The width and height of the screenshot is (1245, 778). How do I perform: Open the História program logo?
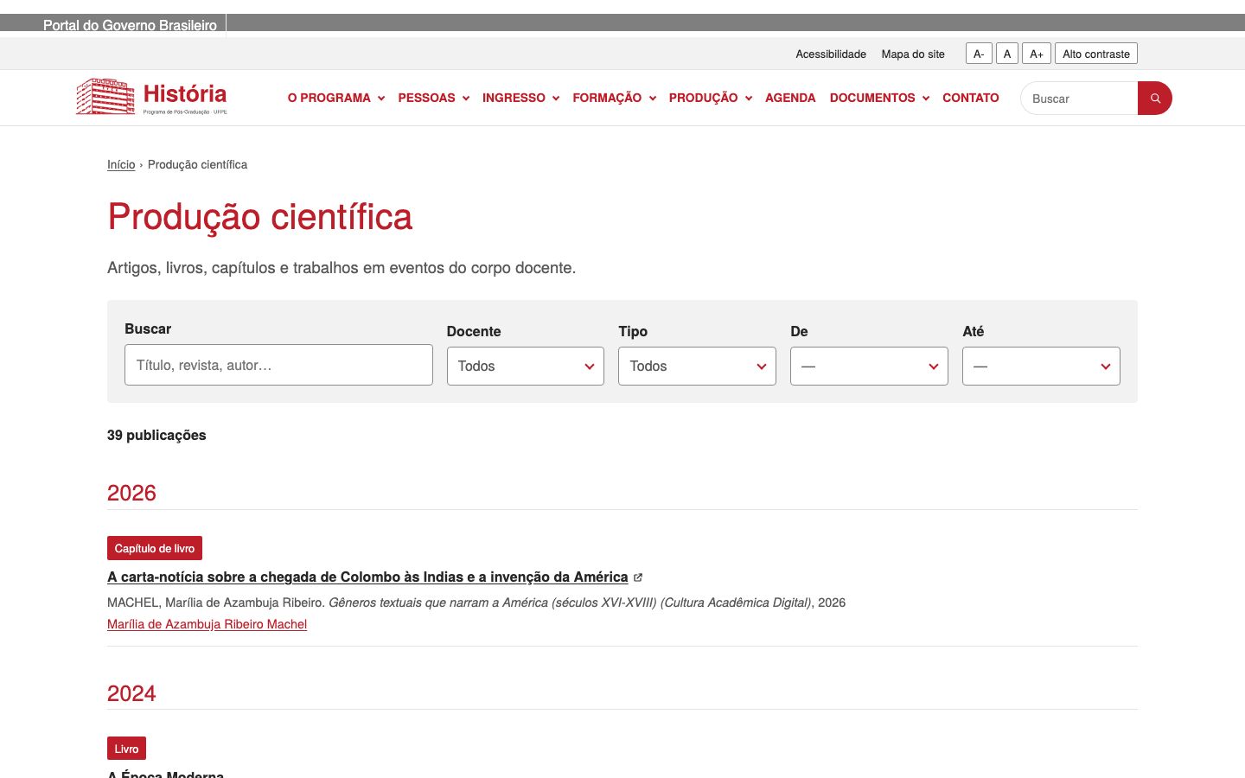pyautogui.click(x=151, y=98)
